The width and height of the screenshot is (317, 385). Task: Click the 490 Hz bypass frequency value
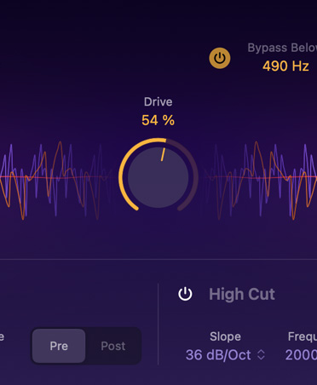tap(285, 66)
